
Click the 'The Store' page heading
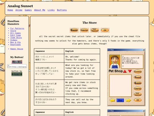(90, 23)
